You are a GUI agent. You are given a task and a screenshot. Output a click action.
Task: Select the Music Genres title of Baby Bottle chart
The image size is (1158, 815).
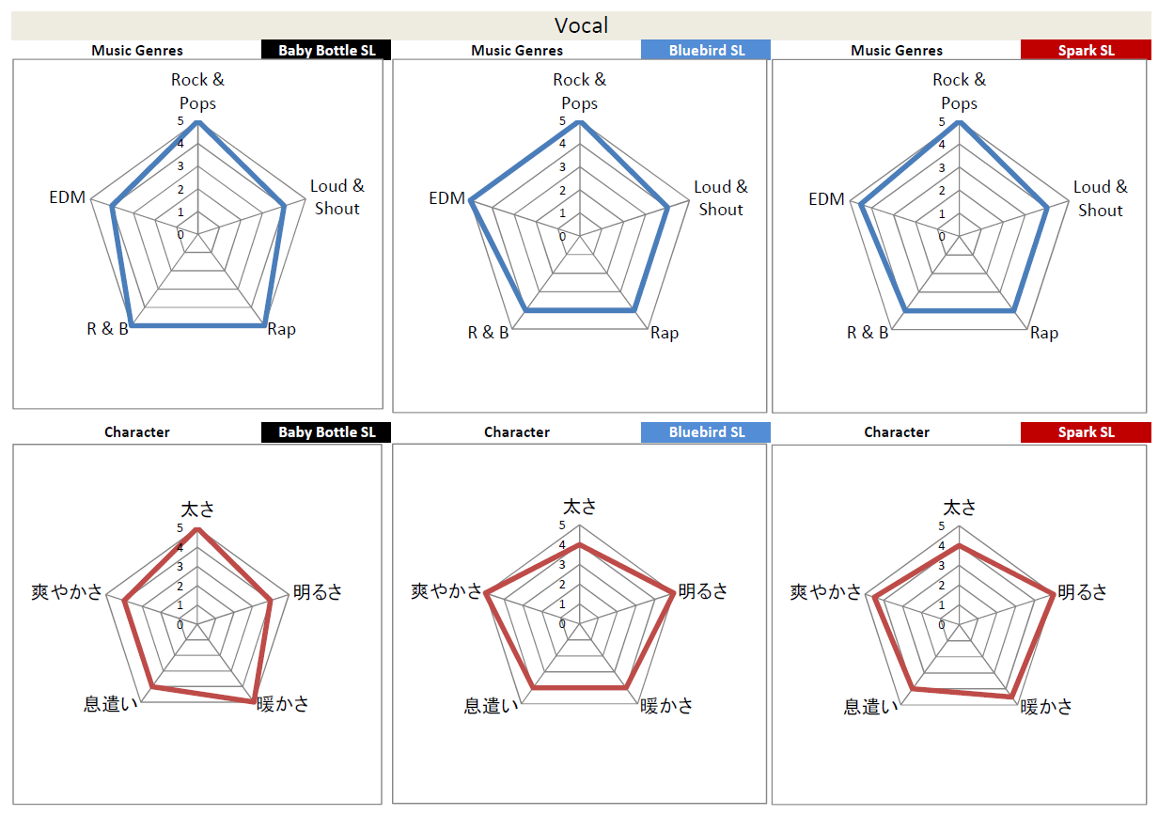tap(137, 51)
